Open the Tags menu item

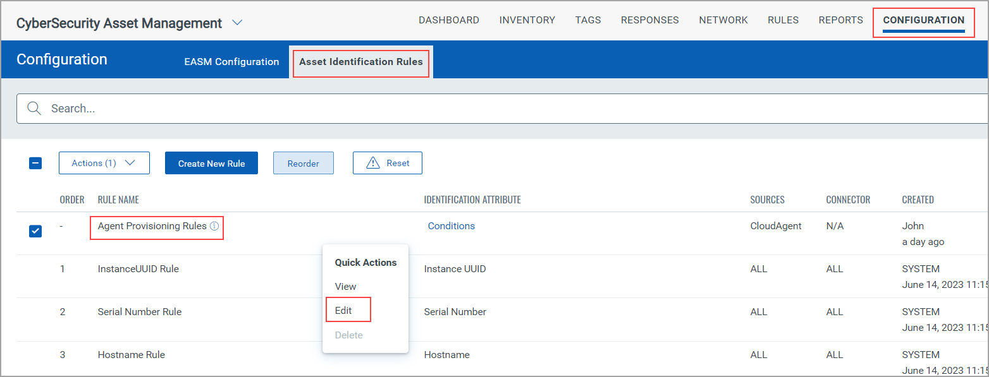(x=588, y=20)
